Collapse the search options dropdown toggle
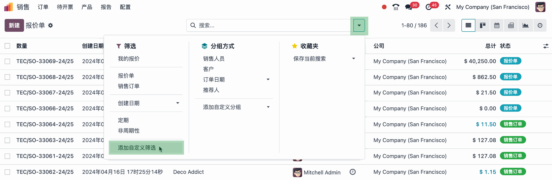552x180 pixels. 359,26
